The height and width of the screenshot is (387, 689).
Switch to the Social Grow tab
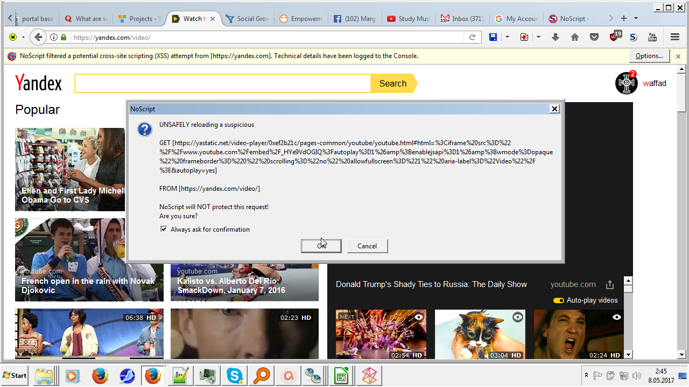248,19
